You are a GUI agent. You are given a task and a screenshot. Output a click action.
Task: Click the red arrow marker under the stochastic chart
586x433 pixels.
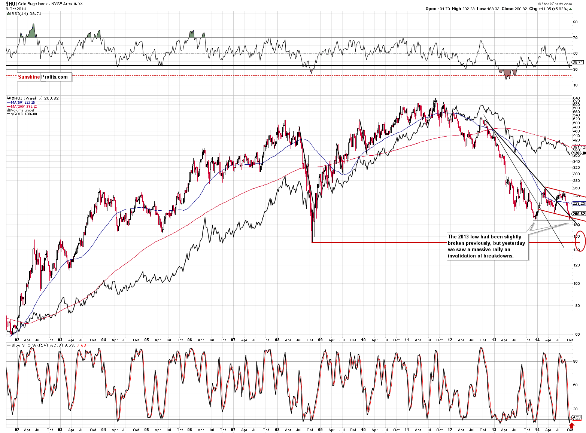[x=572, y=425]
